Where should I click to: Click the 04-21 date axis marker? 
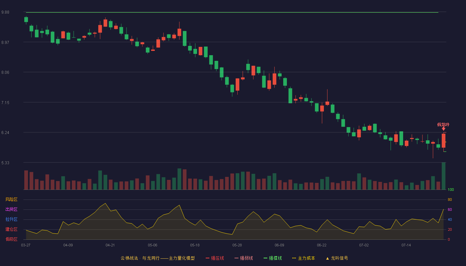tap(110, 245)
